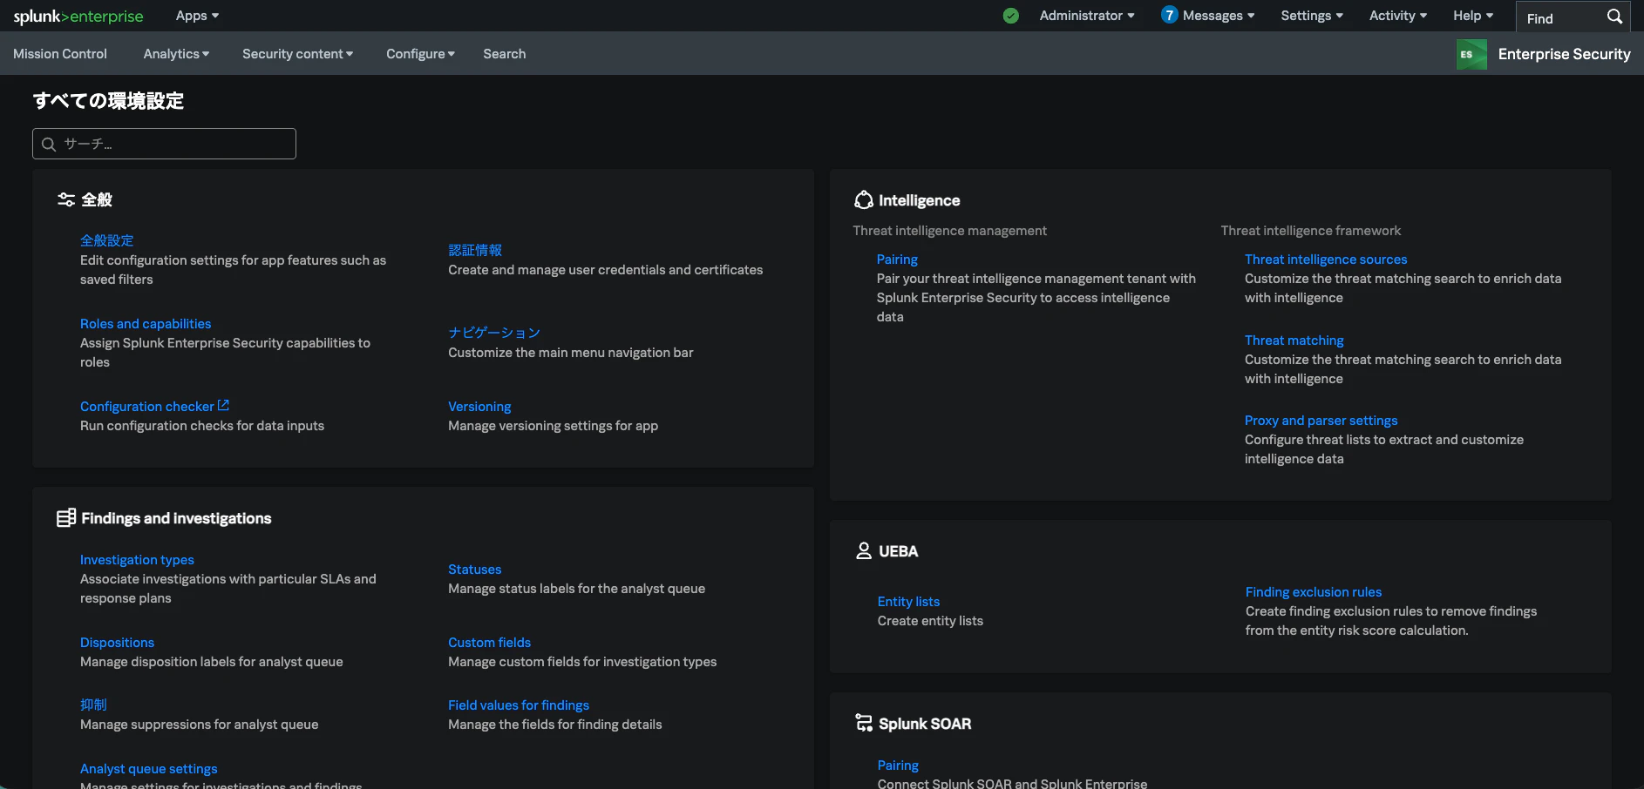Open Custom fields settings

490,643
